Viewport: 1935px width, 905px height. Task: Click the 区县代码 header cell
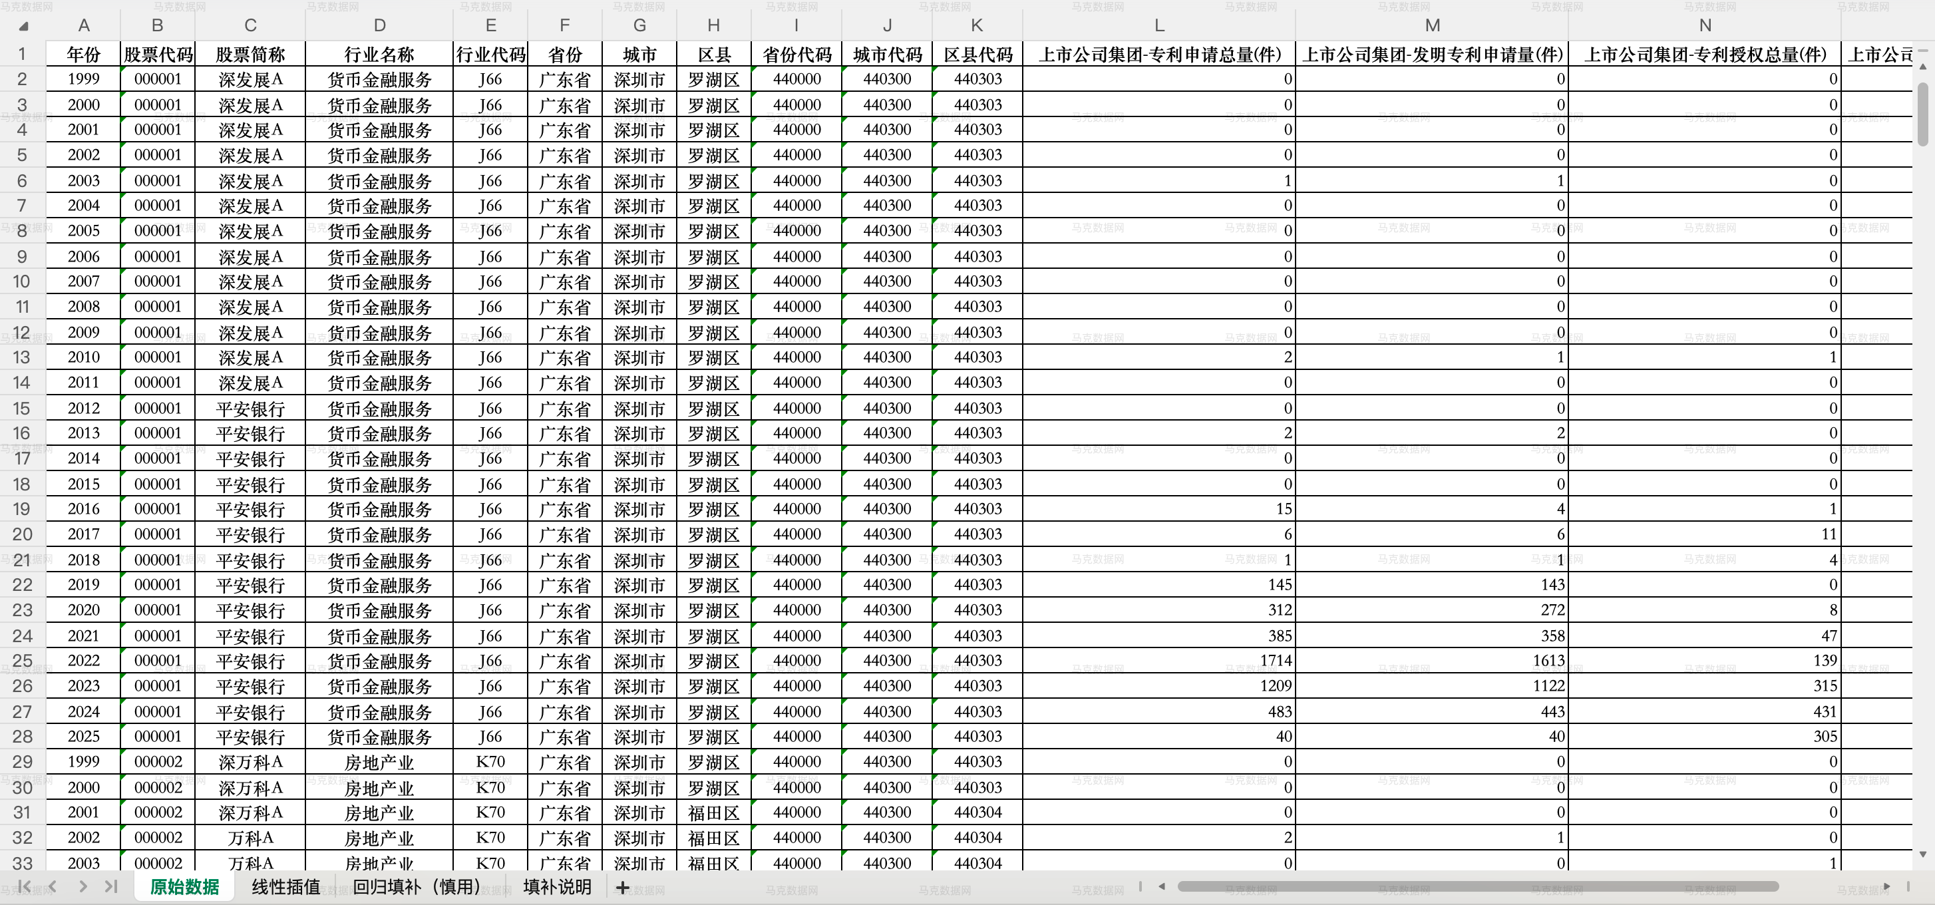(977, 54)
